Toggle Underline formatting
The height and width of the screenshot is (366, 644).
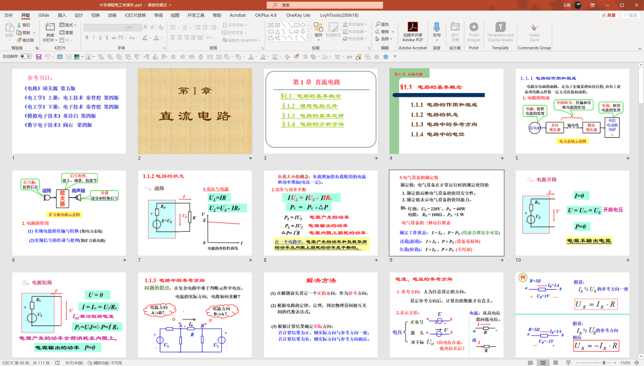click(x=100, y=38)
